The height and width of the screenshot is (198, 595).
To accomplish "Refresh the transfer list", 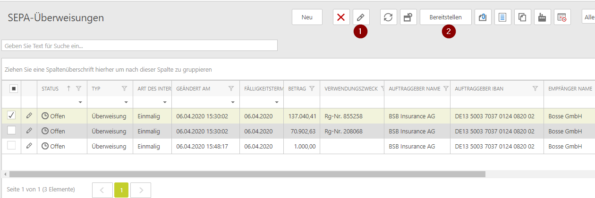I will 388,17.
